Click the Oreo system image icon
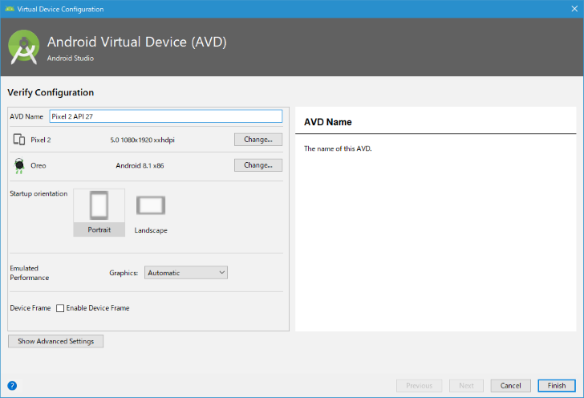584x398 pixels. click(19, 165)
